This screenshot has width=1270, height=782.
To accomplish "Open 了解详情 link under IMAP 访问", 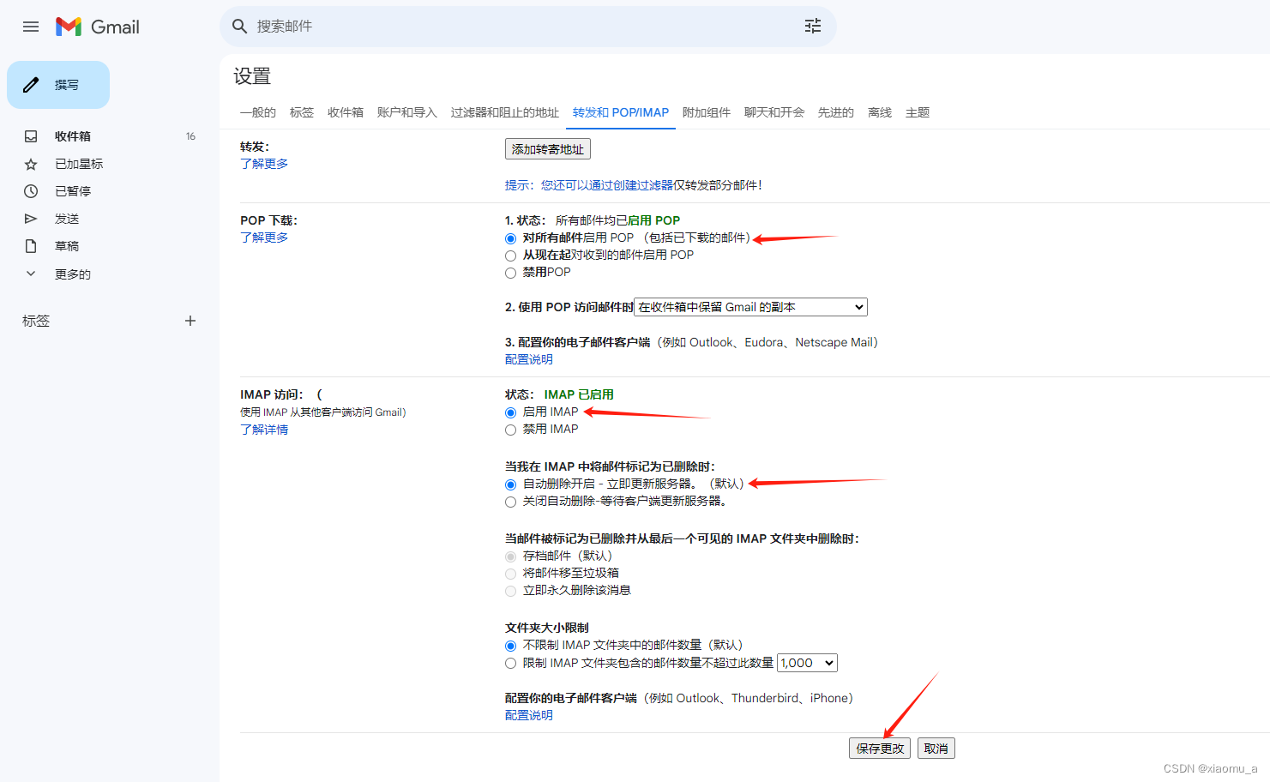I will click(x=264, y=430).
